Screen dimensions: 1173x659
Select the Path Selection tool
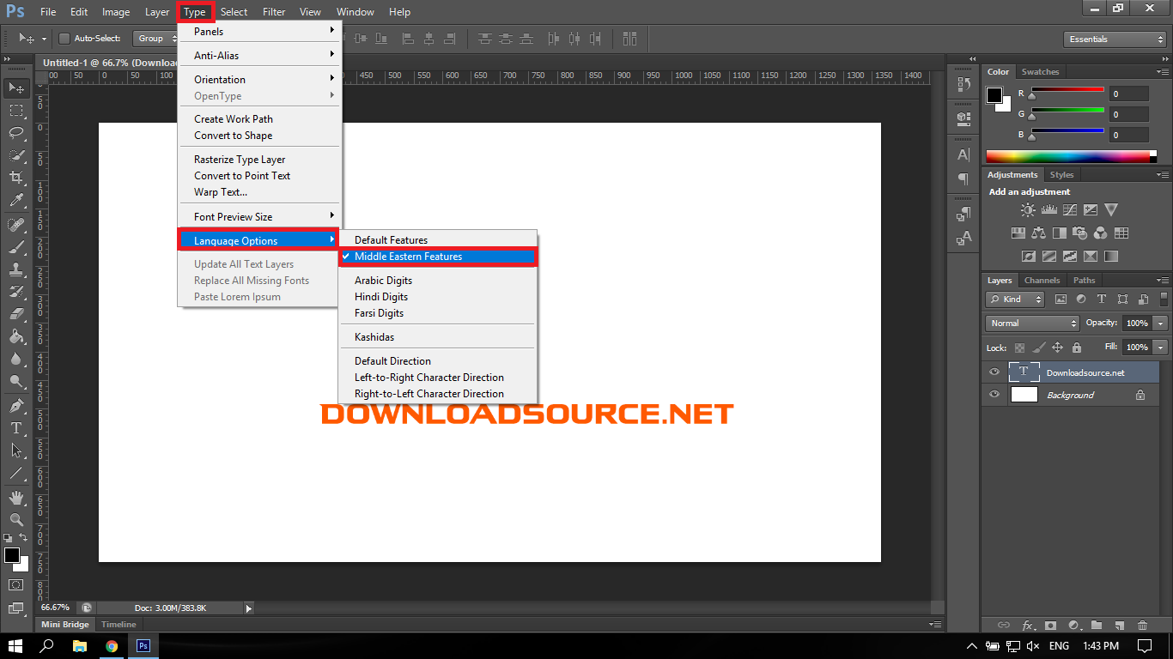16,450
